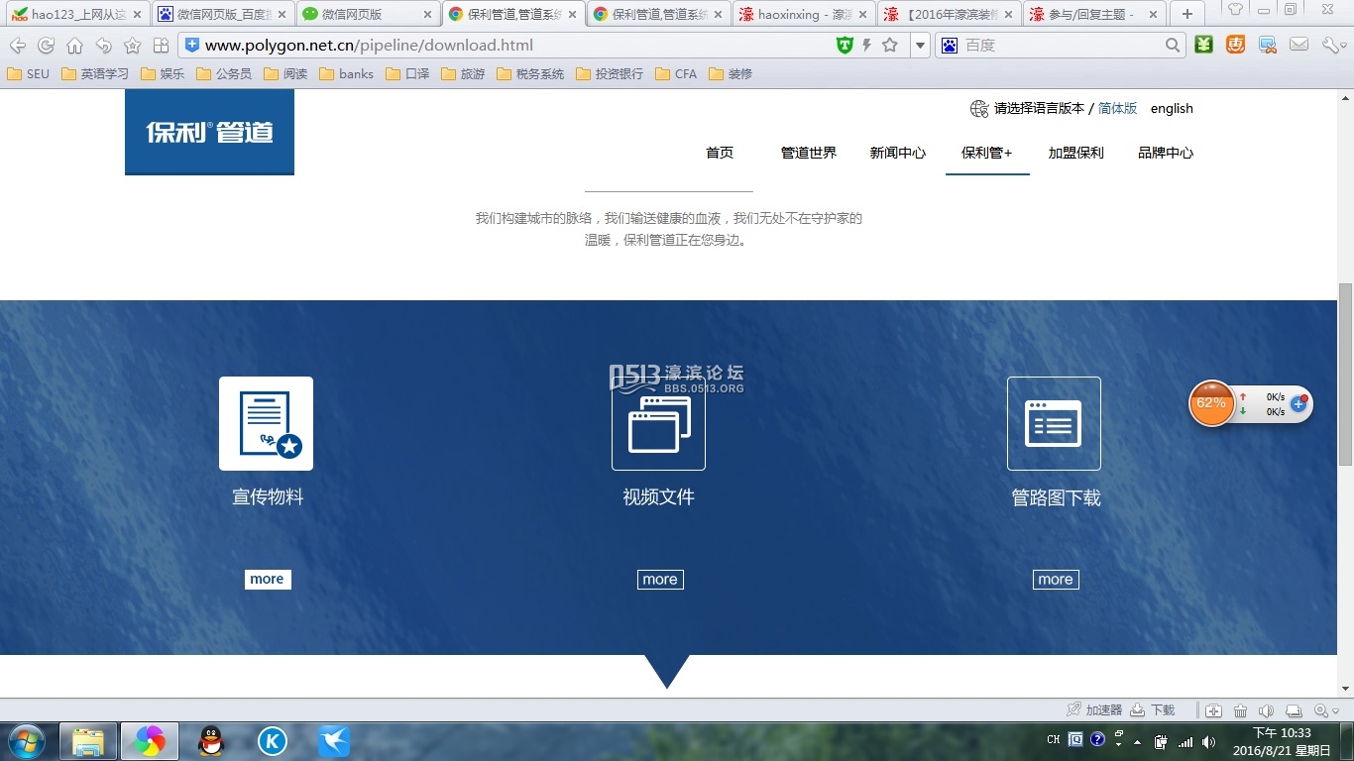Viewport: 1354px width, 761px height.
Task: Select 新闻中心 in the site navigation
Action: (897, 153)
